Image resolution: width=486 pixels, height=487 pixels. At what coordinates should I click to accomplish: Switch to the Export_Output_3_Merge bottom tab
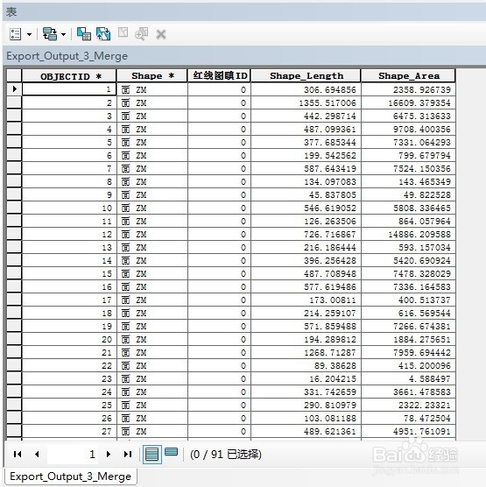click(x=71, y=476)
